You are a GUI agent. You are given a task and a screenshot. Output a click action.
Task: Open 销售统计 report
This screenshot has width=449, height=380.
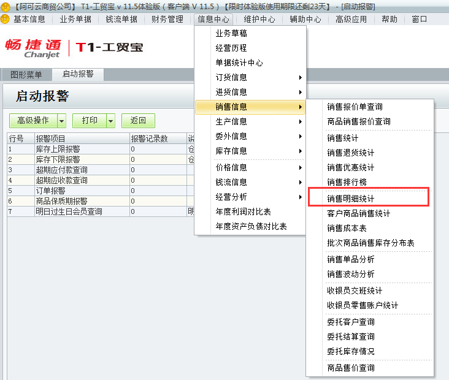(370, 138)
